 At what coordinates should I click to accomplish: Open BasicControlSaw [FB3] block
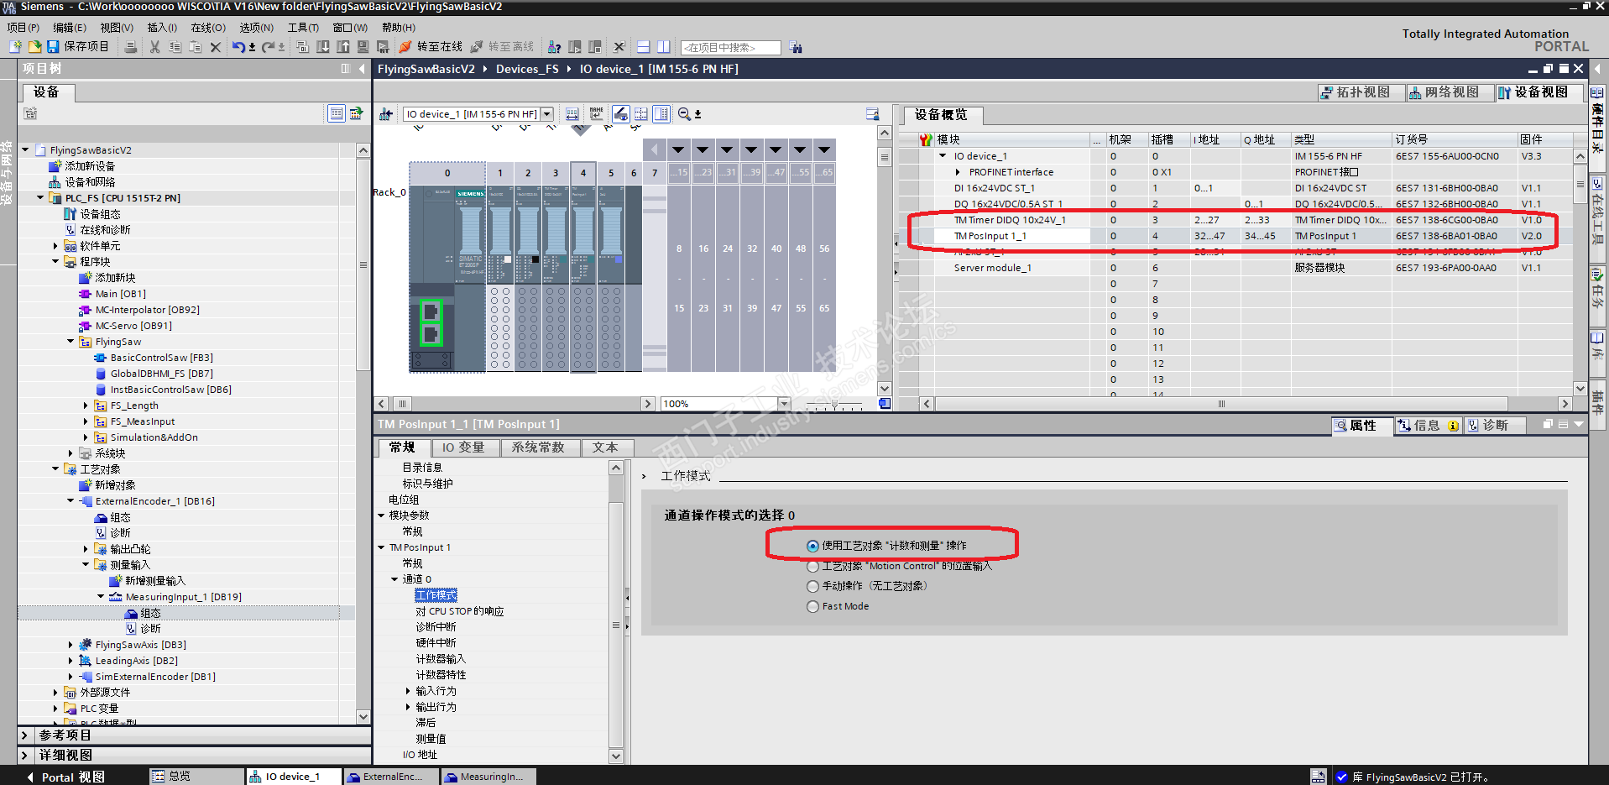(x=161, y=358)
